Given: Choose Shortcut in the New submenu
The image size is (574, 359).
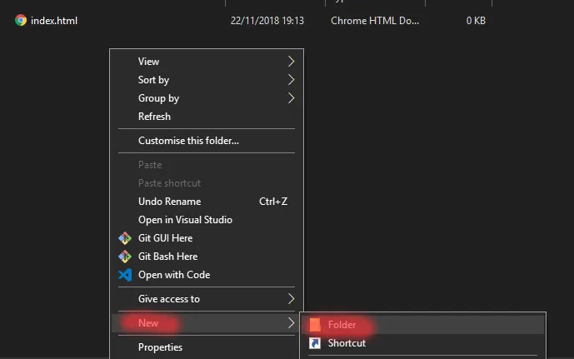Looking at the screenshot, I should [x=347, y=343].
